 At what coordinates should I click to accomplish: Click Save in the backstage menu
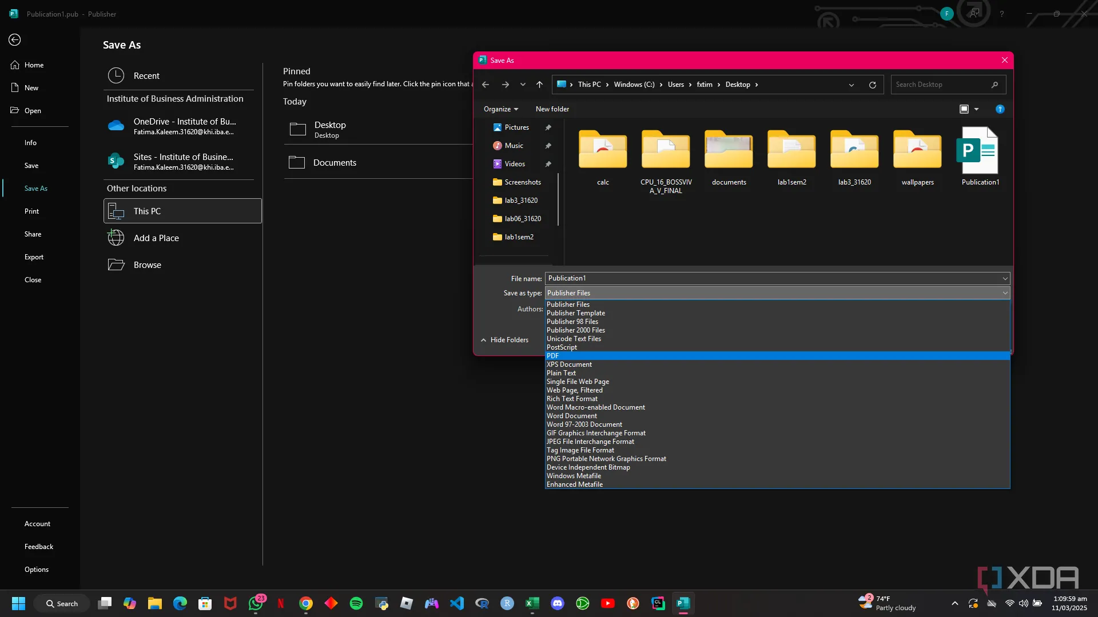31,165
